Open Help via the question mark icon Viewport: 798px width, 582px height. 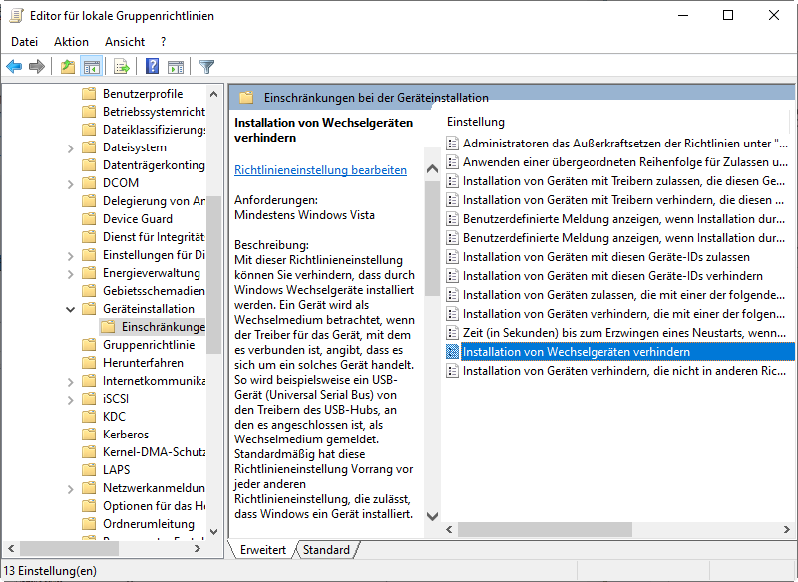(x=152, y=67)
